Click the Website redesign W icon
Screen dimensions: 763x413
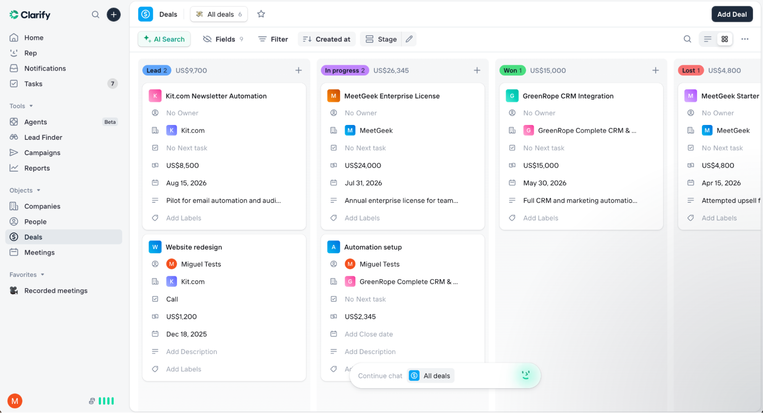point(155,247)
